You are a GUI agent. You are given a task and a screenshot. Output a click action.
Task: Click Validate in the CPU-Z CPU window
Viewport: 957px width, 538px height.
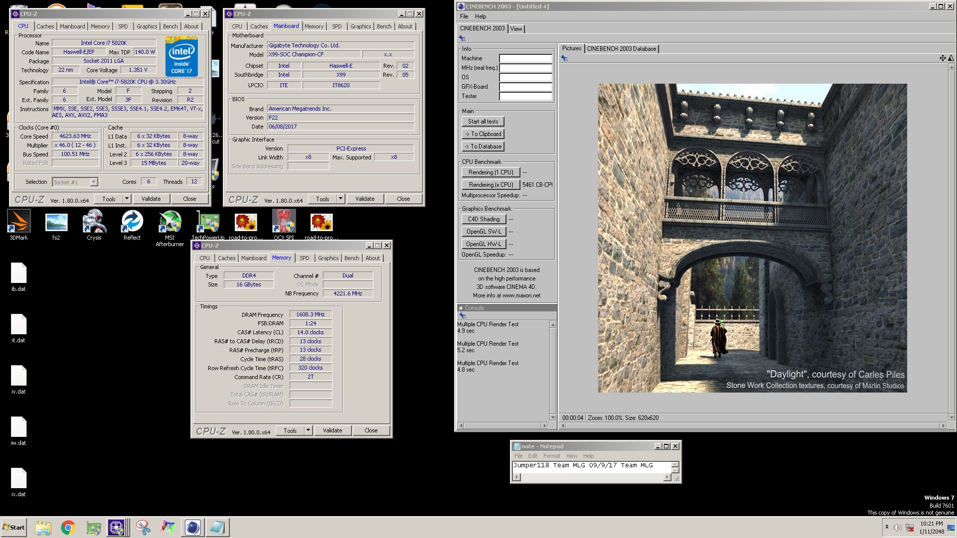click(x=151, y=199)
